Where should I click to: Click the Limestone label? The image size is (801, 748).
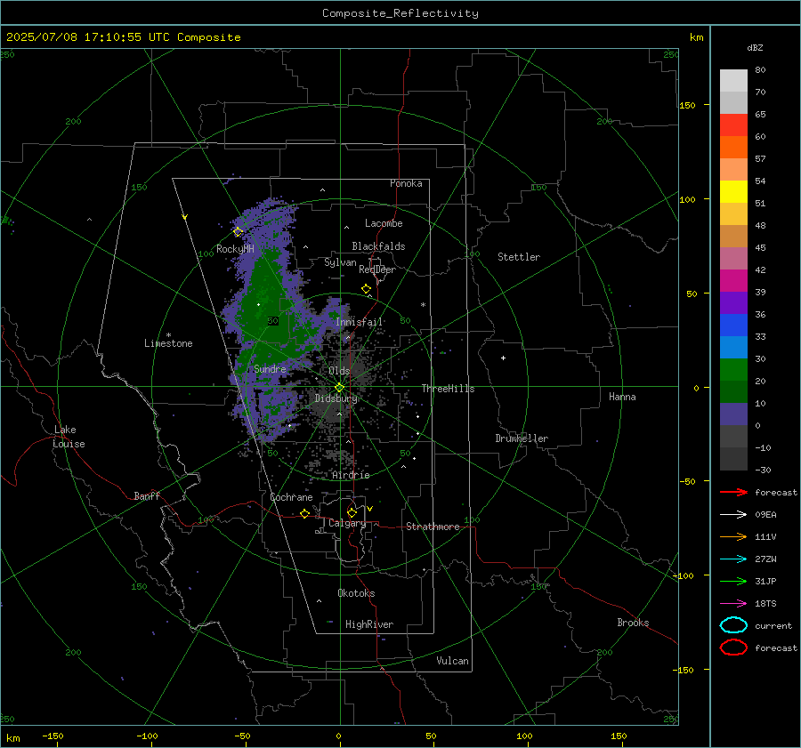(x=168, y=343)
